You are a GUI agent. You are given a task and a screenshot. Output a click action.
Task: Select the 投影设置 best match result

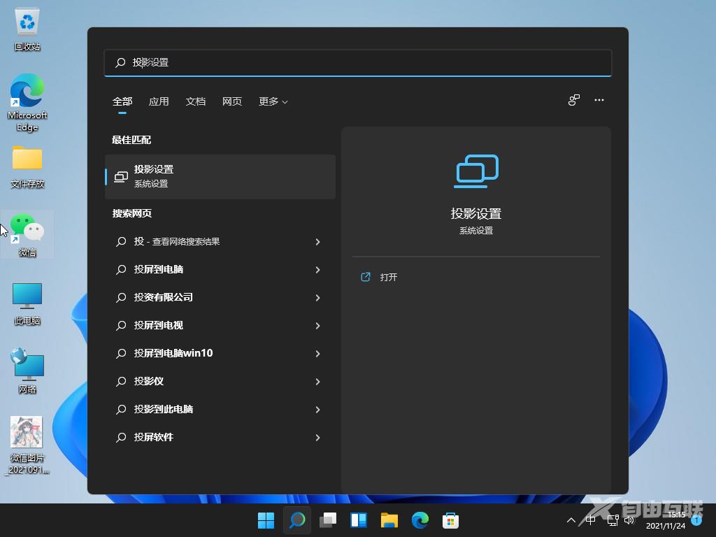coord(220,176)
